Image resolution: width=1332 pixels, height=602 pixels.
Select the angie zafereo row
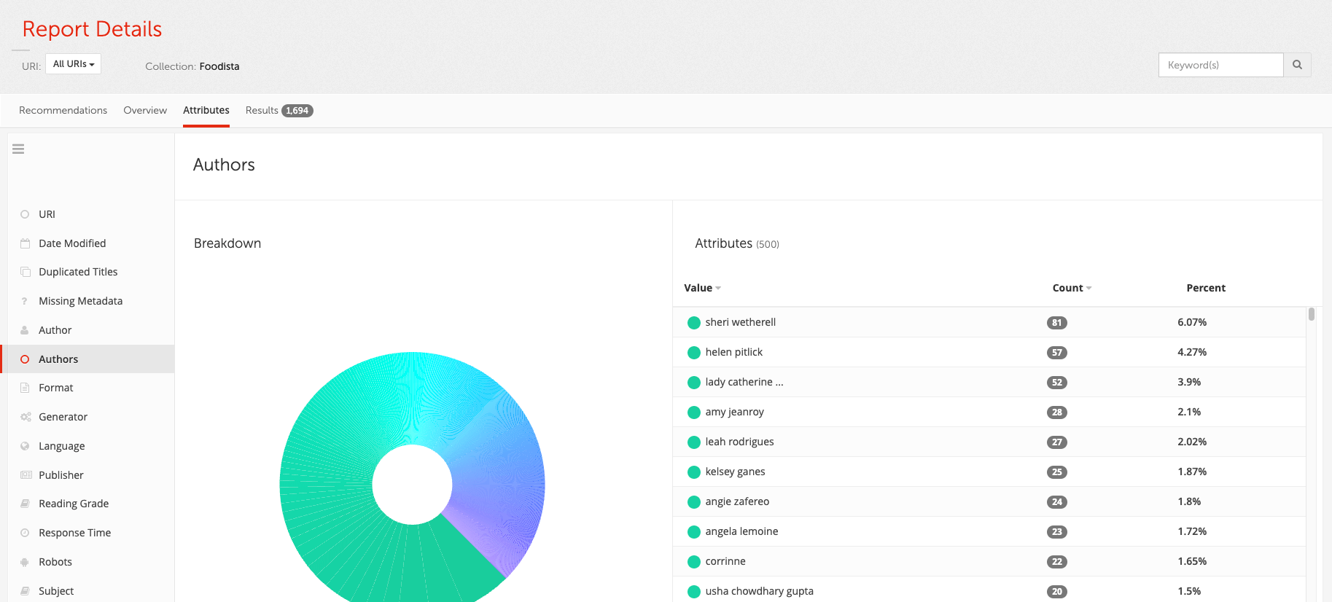pos(989,501)
